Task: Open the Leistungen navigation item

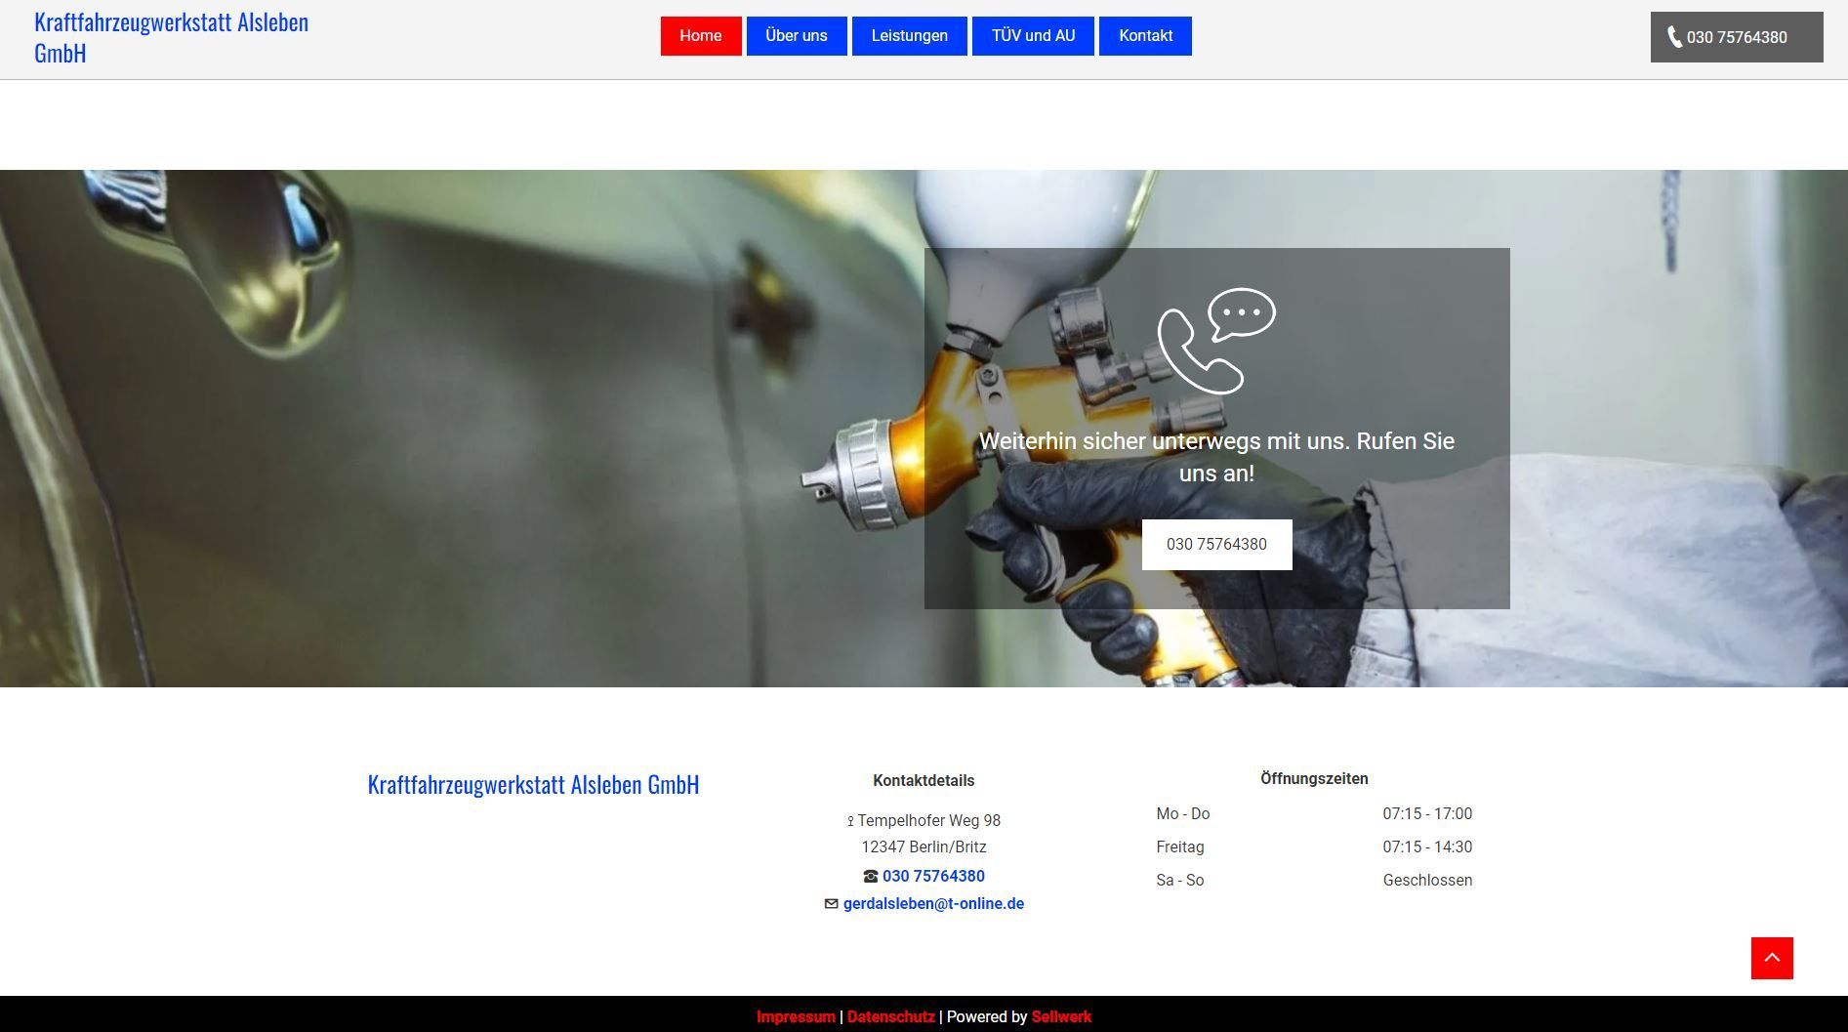Action: 909,36
